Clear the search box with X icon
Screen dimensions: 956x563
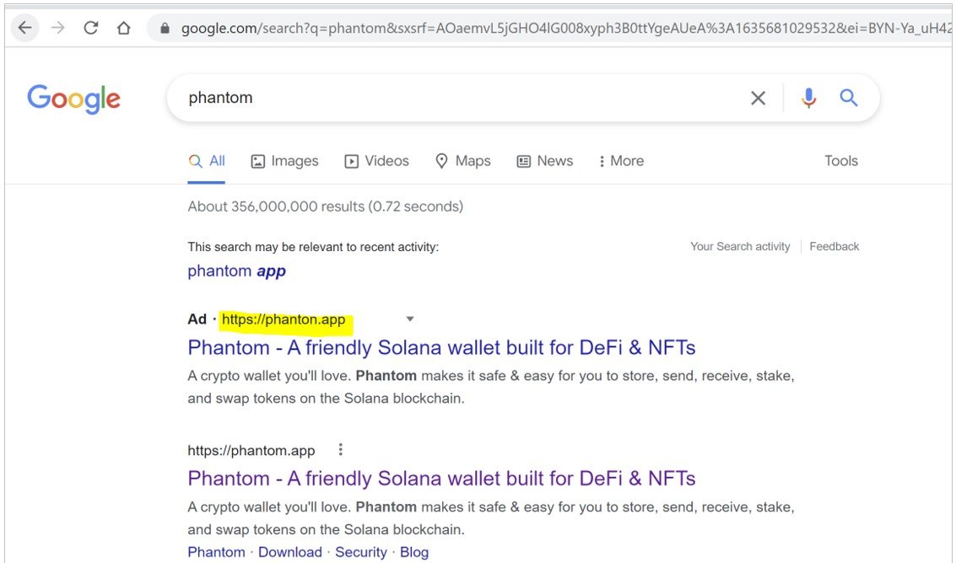758,98
